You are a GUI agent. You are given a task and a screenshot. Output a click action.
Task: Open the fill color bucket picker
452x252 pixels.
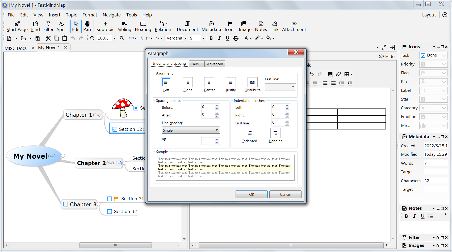[x=270, y=38]
